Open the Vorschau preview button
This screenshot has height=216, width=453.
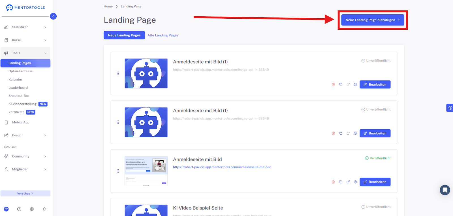[x=25, y=193]
